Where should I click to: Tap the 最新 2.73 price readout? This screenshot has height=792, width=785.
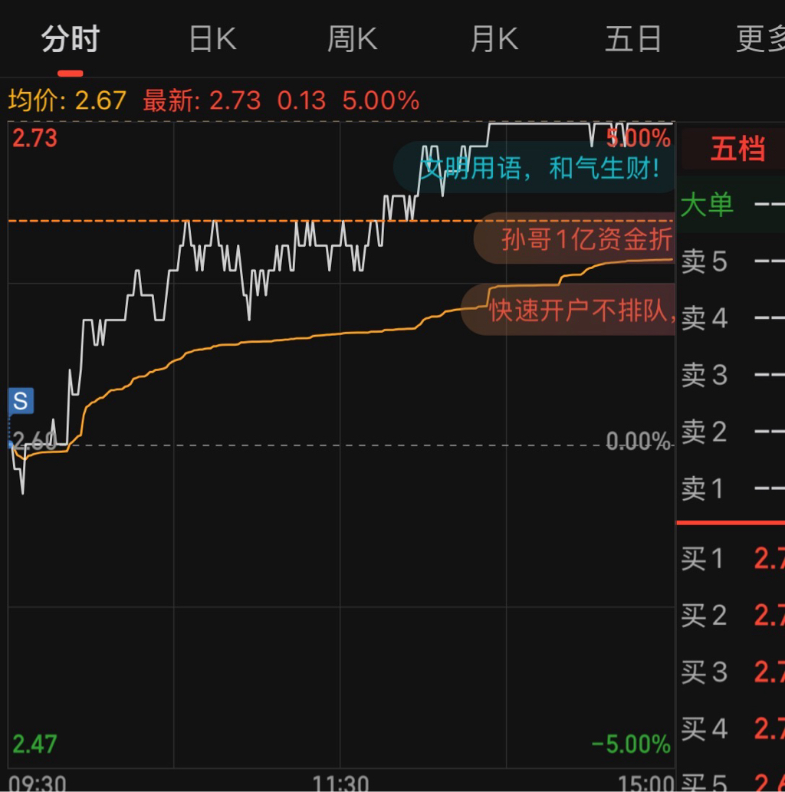point(202,100)
